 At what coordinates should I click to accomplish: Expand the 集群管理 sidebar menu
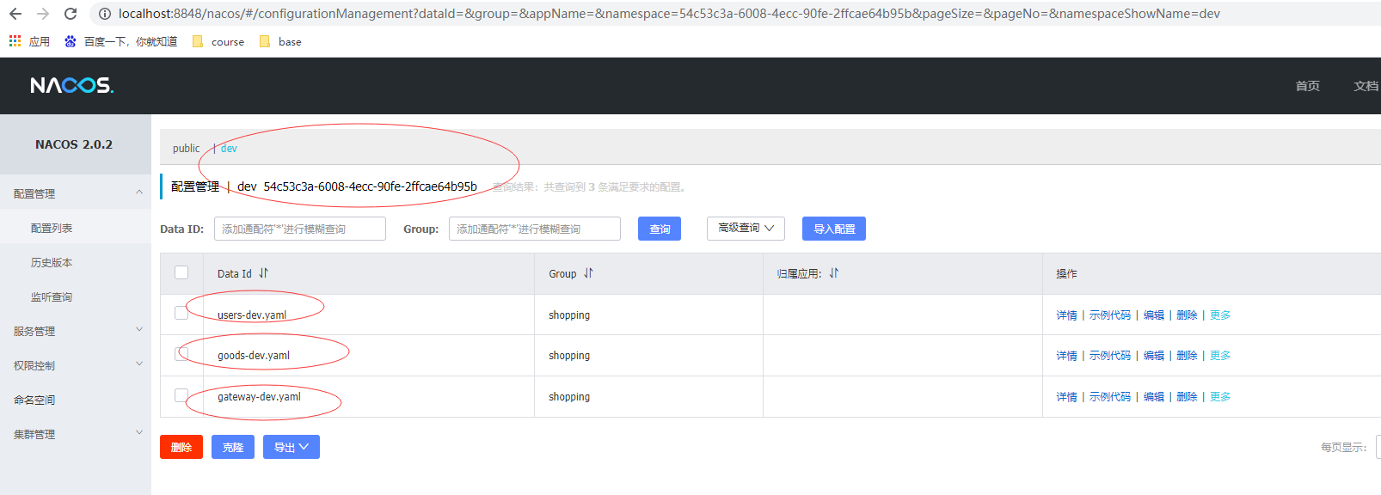point(76,434)
